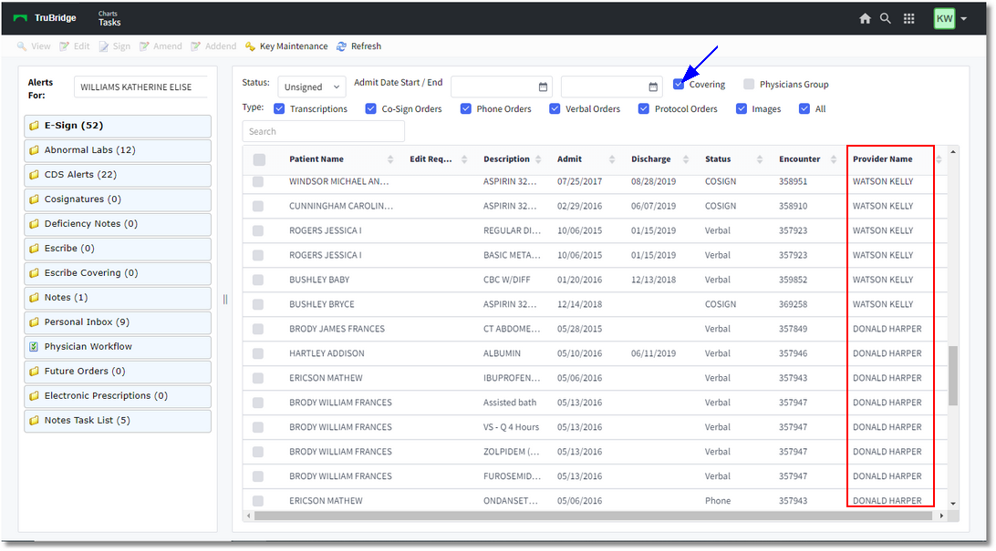Select checkbox for HARTLEY ADDISON row
Image resolution: width=996 pixels, height=551 pixels.
point(258,353)
